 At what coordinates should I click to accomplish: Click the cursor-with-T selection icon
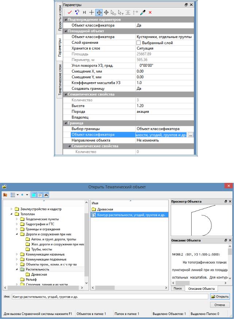(121, 13)
